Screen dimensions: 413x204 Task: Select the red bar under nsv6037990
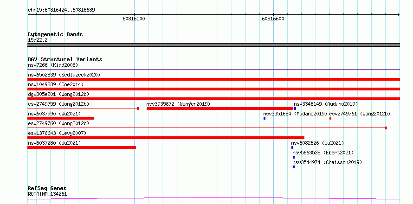point(61,118)
